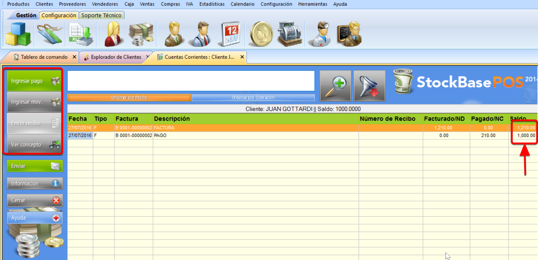Switch to Tablero de comando tab

(44, 57)
